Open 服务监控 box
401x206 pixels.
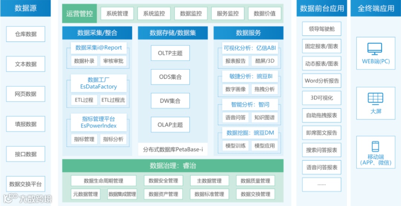(228, 14)
